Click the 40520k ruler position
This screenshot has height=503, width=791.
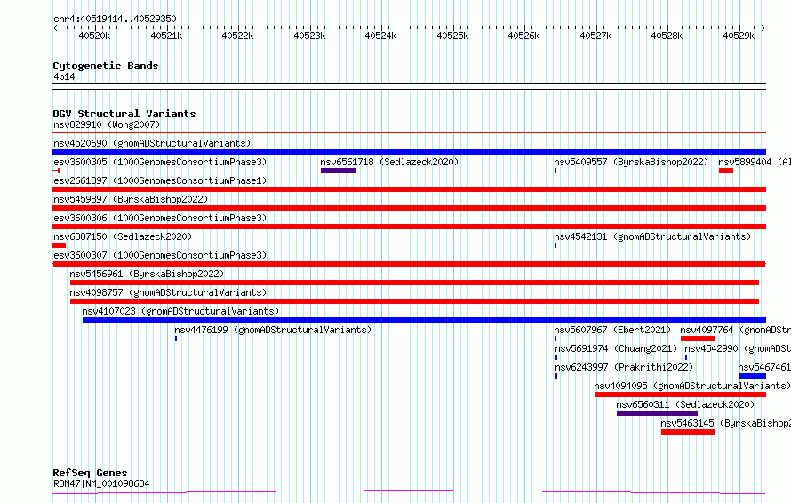(x=94, y=36)
